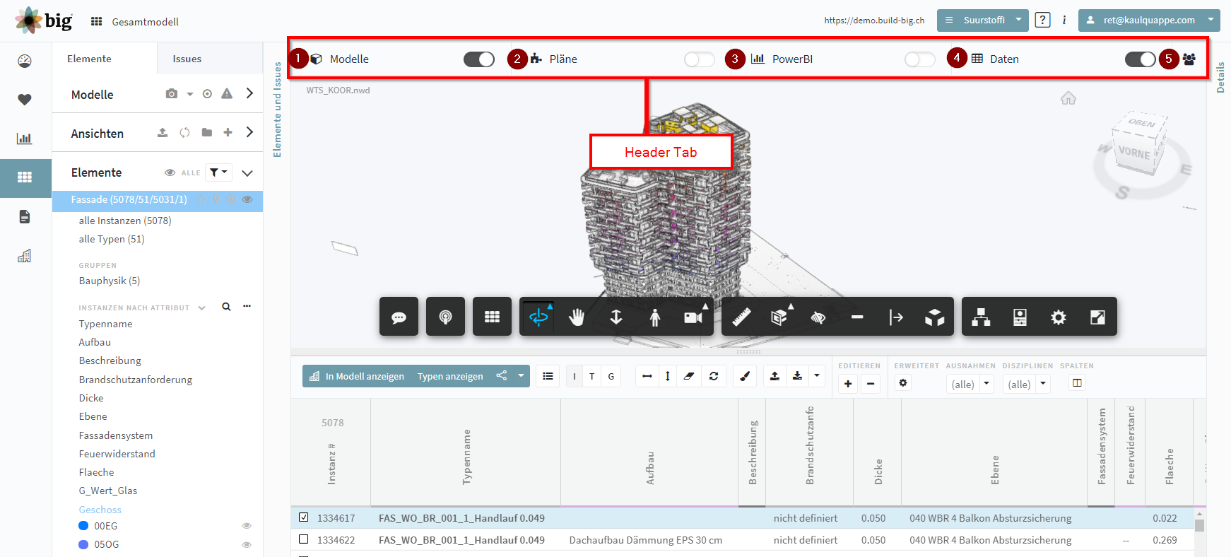Select the orbit rotate tool

click(x=538, y=317)
